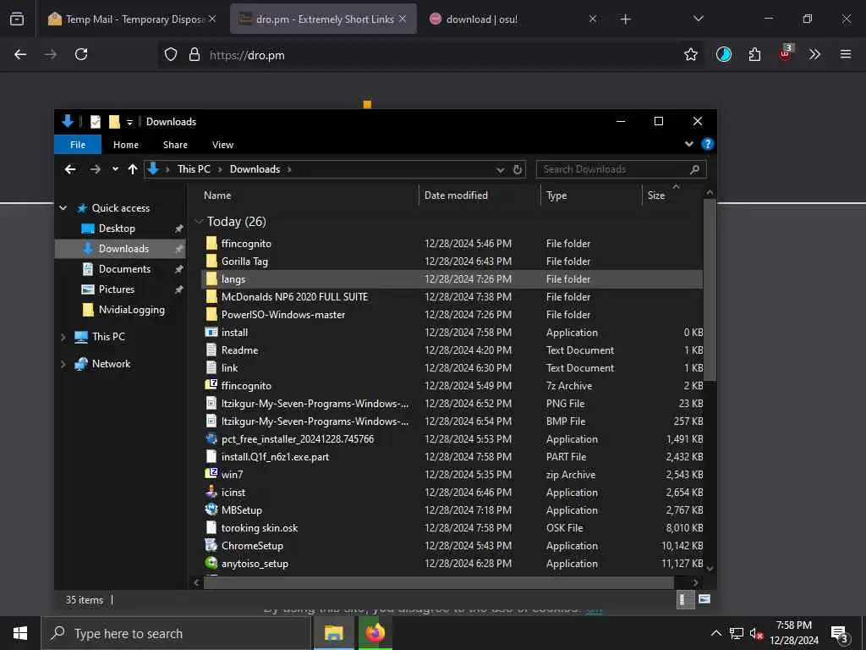
Task: Refresh the Downloads folder view
Action: [x=518, y=169]
